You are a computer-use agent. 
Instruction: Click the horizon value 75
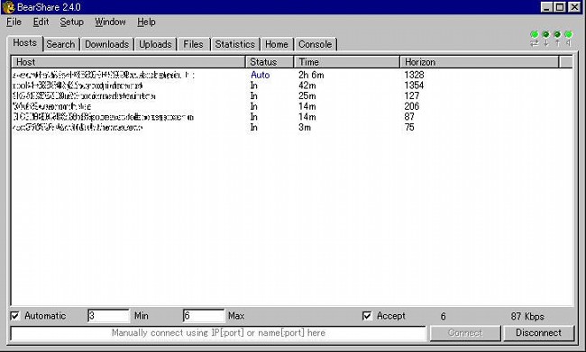click(409, 127)
